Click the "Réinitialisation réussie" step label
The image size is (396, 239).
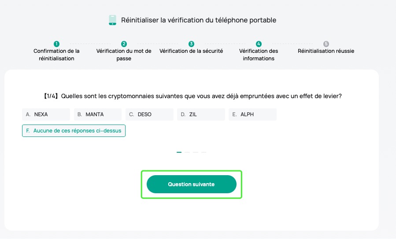326,51
